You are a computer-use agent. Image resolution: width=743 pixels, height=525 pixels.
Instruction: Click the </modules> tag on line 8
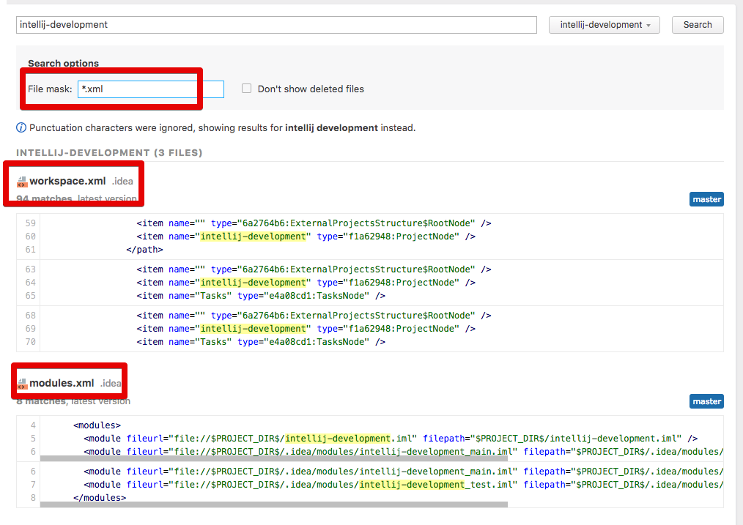100,498
